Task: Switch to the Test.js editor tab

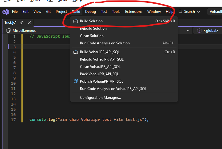Action: (x=10, y=23)
